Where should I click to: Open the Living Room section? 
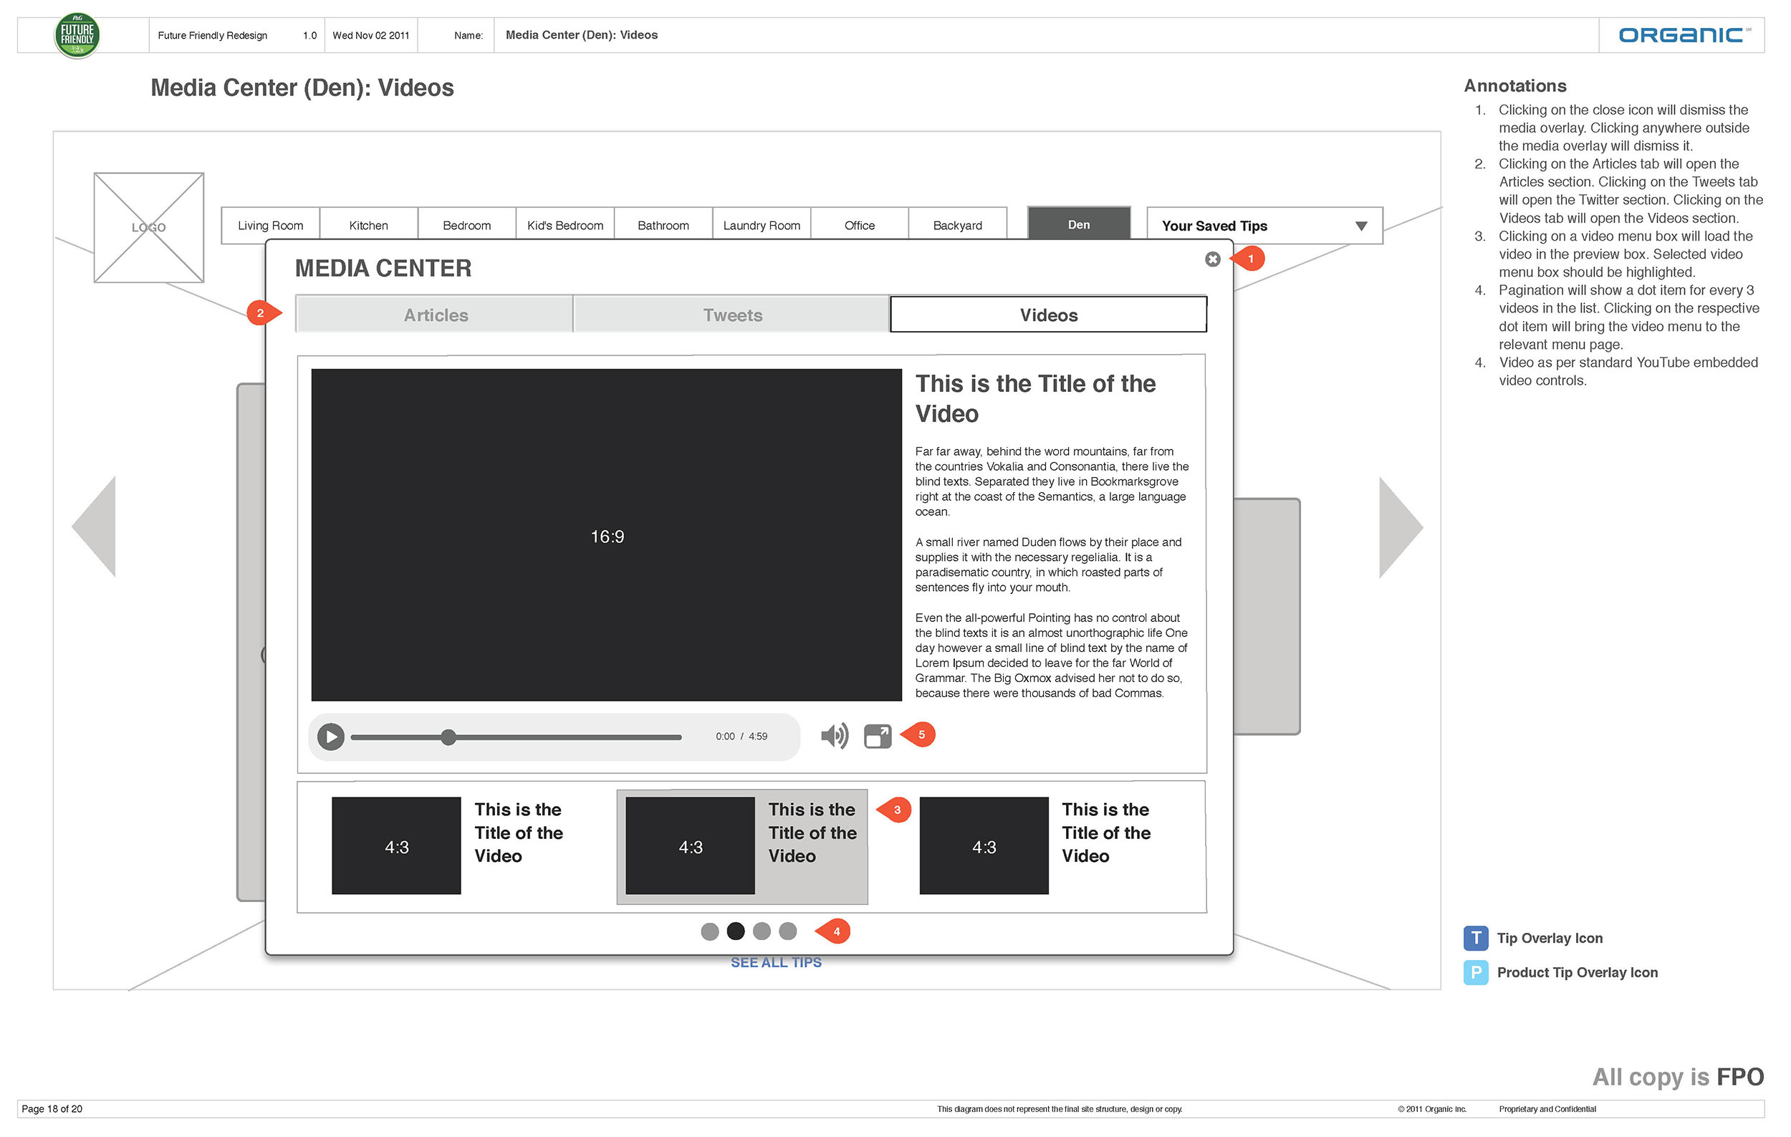click(271, 224)
